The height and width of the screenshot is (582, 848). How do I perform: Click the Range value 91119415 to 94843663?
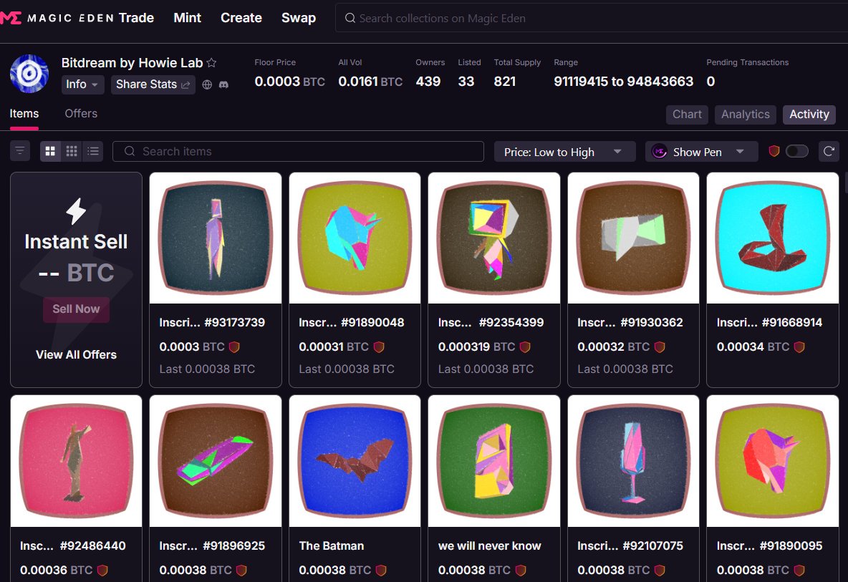(623, 82)
